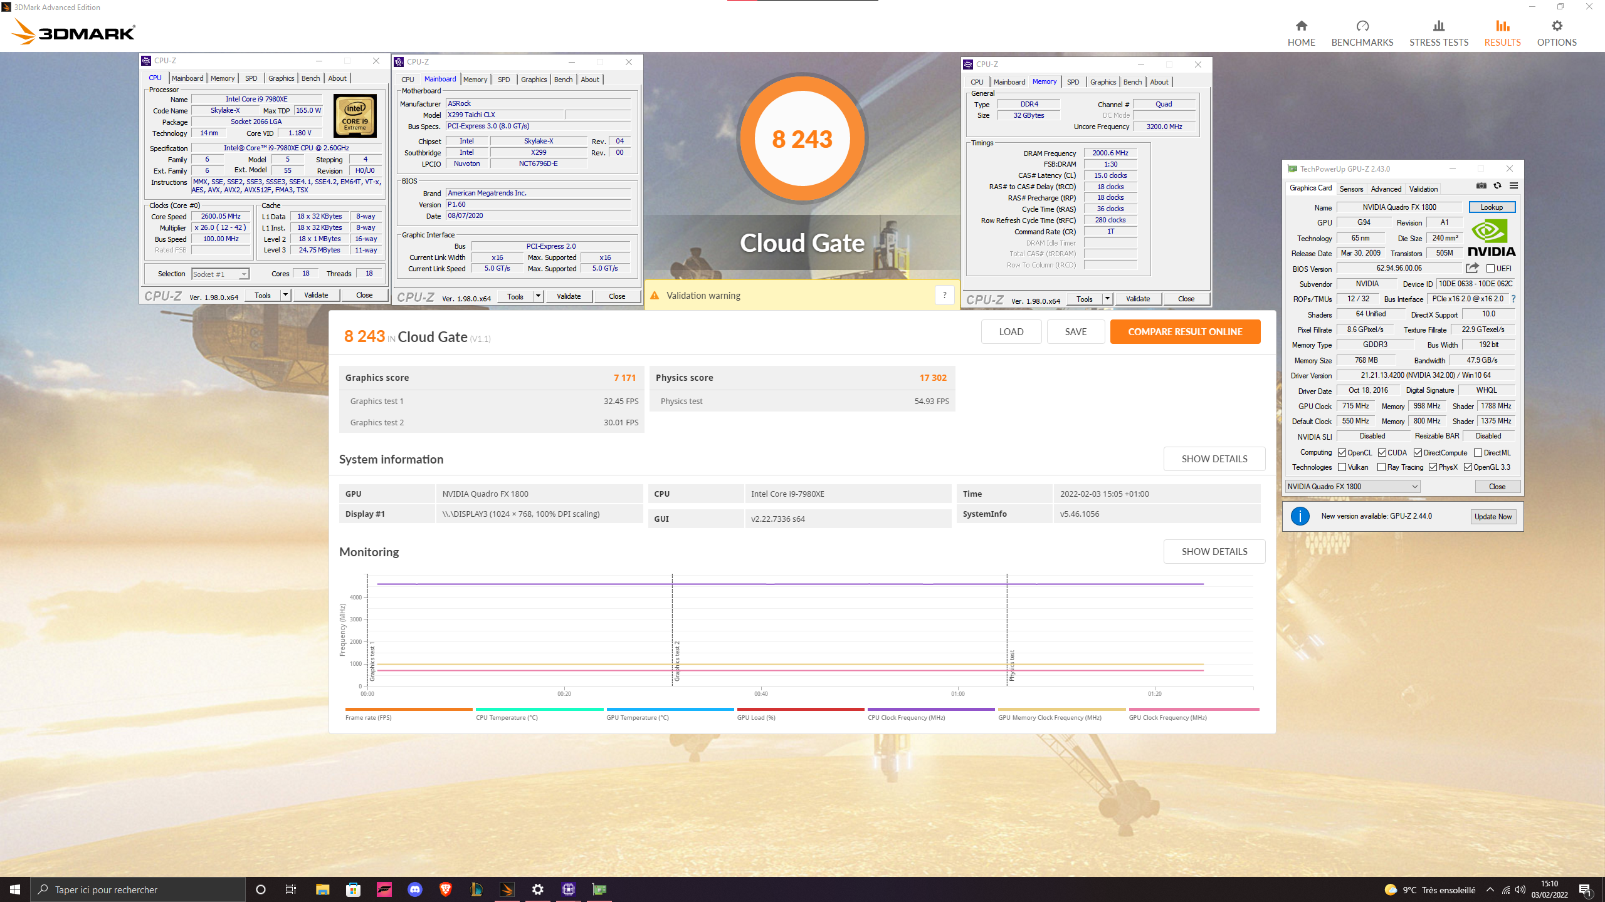Toggle the OpenGL 3.3 checkbox in GPU-Z
Image resolution: width=1605 pixels, height=902 pixels.
click(1468, 467)
